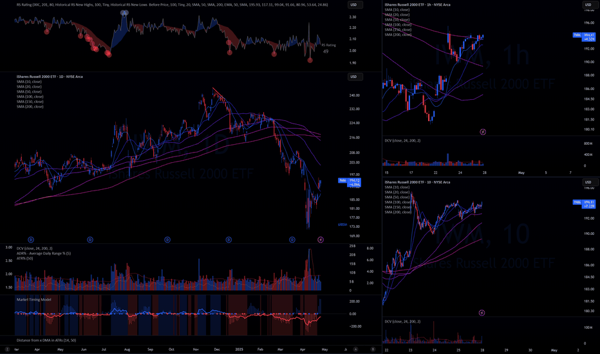Screen dimensions: 600x354
Task: Select SMA (20, close) legend on 10-minute chart
Action: pos(397,192)
